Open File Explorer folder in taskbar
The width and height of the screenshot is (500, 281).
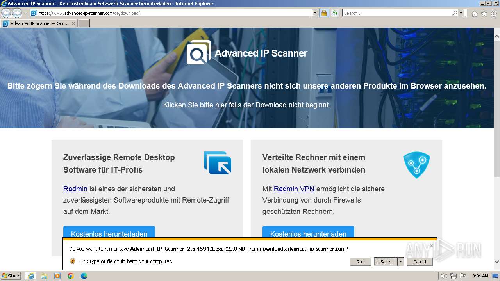pyautogui.click(x=44, y=276)
